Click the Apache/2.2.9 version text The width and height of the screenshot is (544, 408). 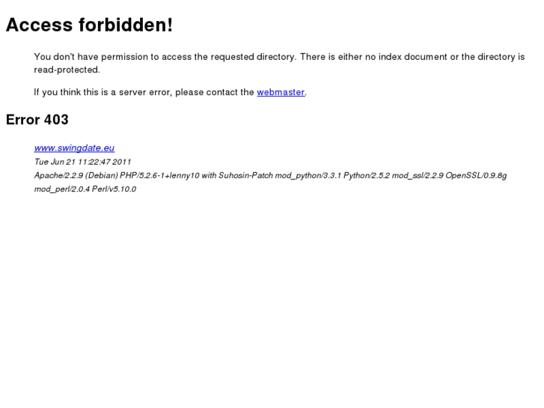(58, 175)
